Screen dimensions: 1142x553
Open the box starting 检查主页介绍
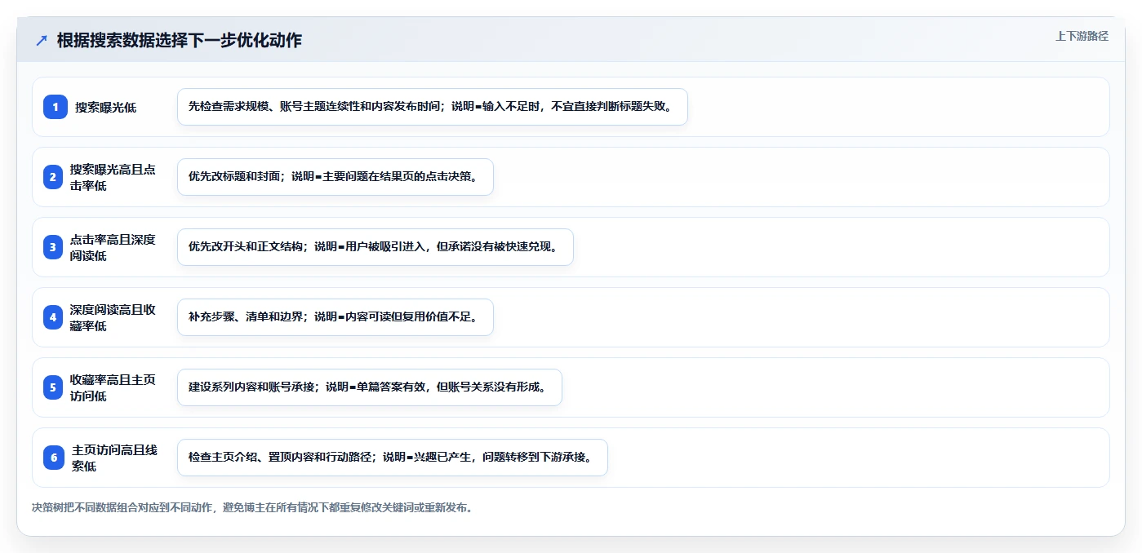tap(393, 458)
